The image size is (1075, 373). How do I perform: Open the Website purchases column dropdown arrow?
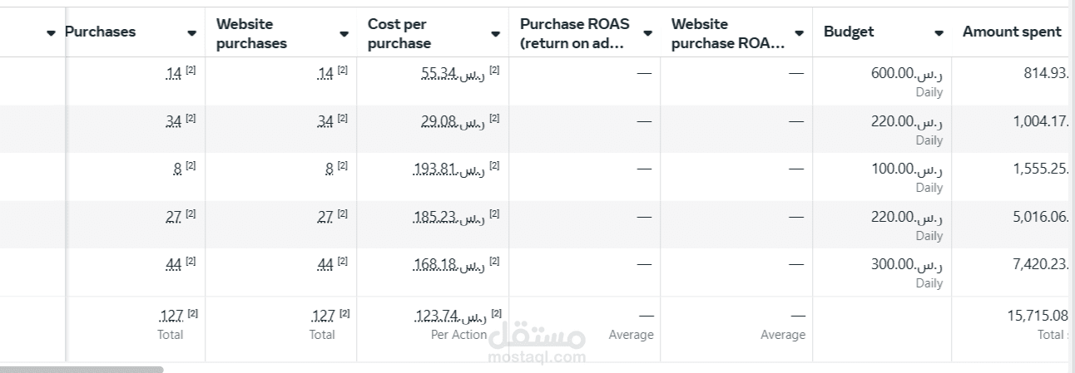click(x=344, y=33)
